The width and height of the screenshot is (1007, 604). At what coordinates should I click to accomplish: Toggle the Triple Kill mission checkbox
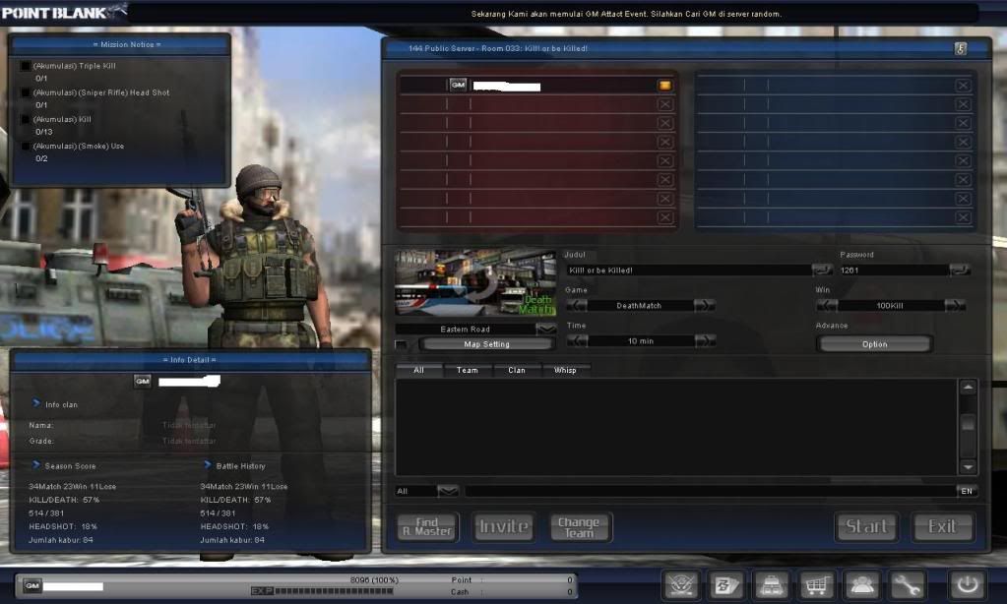click(26, 66)
